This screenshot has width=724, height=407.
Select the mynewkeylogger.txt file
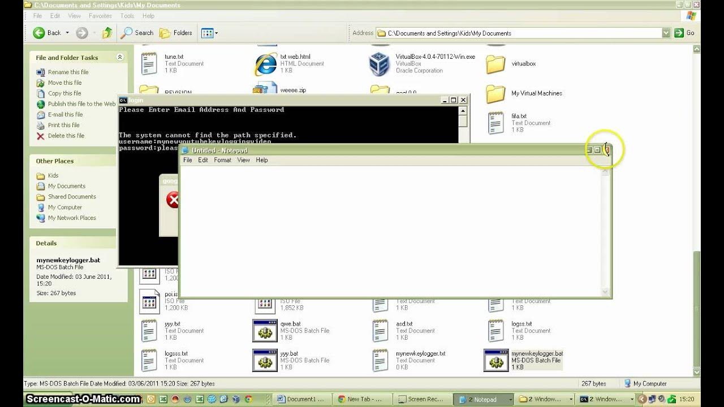point(380,360)
